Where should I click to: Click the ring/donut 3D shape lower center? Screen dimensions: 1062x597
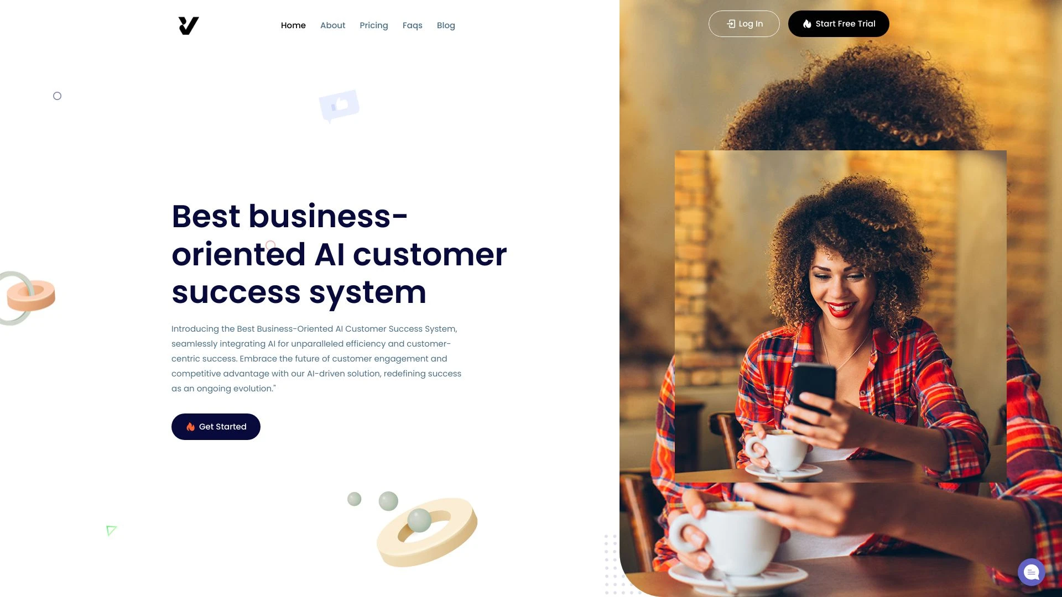tap(426, 532)
